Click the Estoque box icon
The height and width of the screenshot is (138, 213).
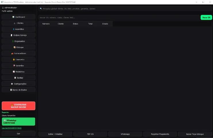click(x=15, y=47)
